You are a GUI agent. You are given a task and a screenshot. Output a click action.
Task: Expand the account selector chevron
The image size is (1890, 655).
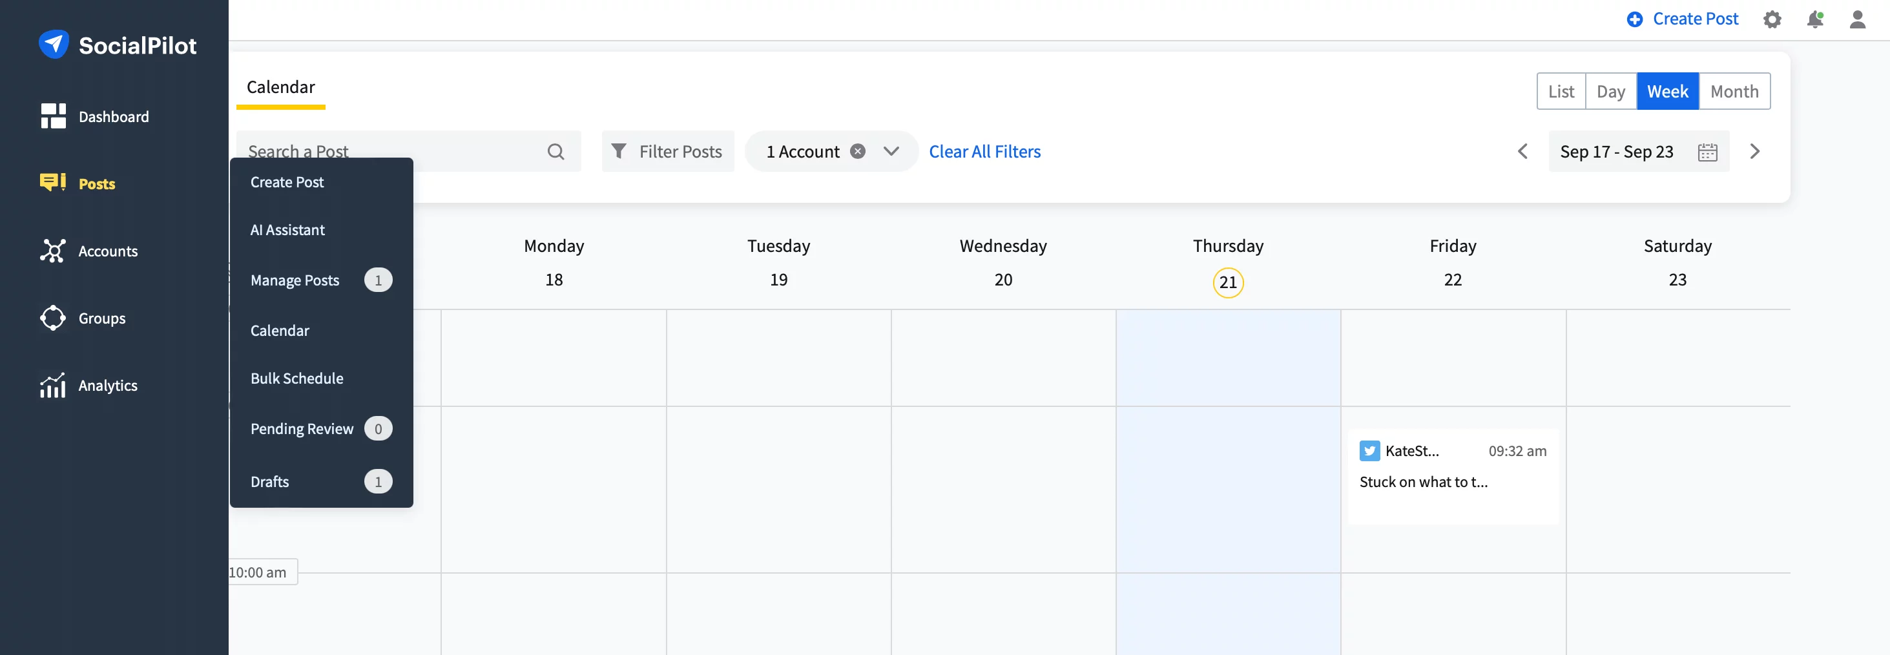coord(891,151)
